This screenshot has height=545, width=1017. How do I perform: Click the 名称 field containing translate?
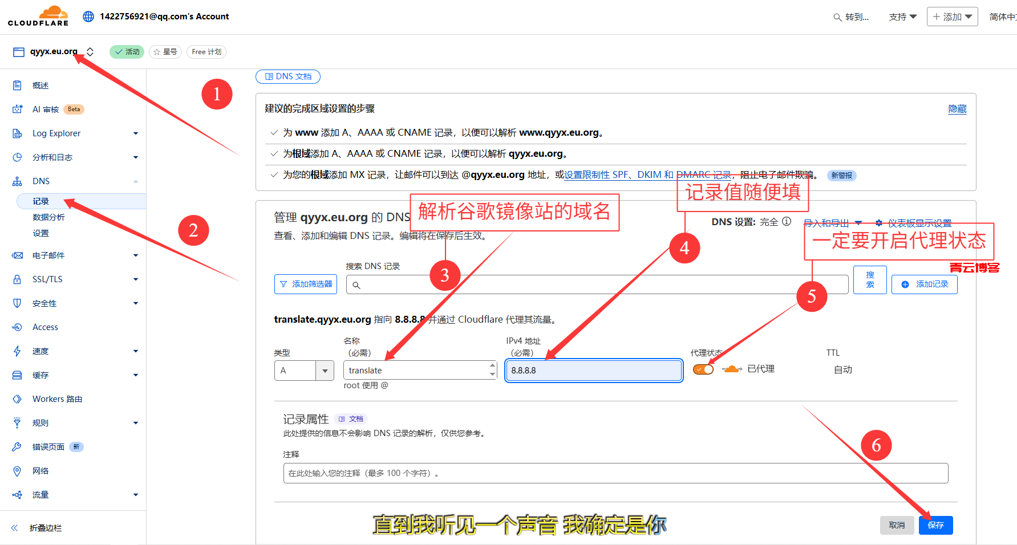coord(420,371)
